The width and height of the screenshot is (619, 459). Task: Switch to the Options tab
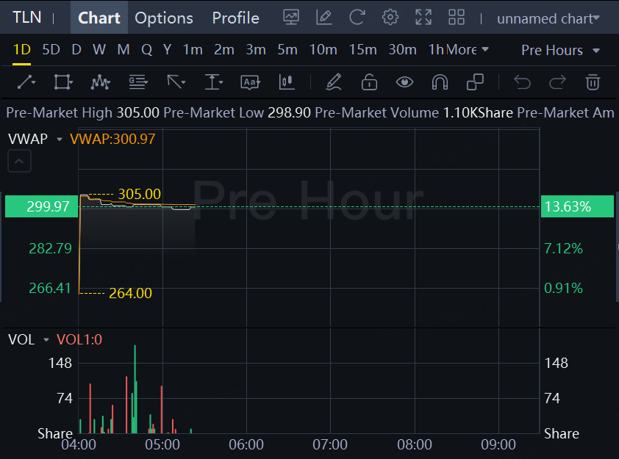pos(164,18)
